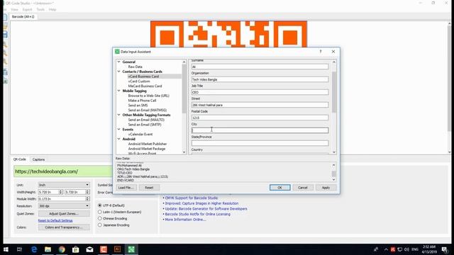Select Chinese Encoding radio button
Screen dimensions: 454x255
[x=100, y=219]
